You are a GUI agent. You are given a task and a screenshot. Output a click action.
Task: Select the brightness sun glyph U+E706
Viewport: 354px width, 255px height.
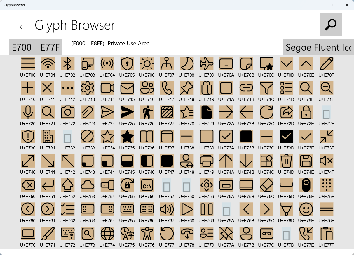[x=147, y=64]
